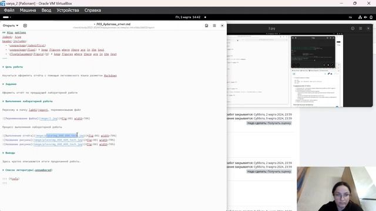Open the Устройства menu of VirtualBox
The image size is (376, 211).
[68, 11]
